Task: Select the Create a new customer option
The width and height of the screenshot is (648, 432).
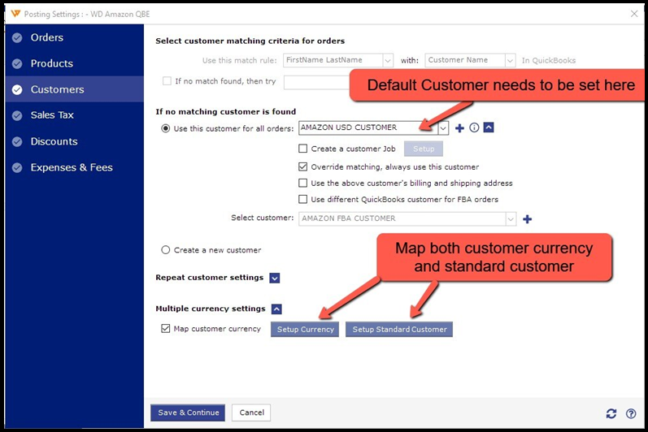Action: [x=167, y=250]
